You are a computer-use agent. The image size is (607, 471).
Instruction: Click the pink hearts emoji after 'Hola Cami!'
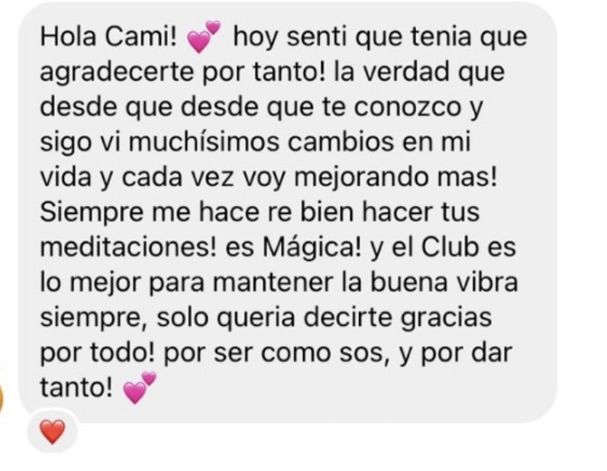coord(204,37)
